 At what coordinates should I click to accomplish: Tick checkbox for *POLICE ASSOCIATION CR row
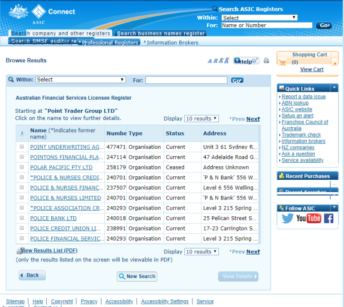pos(22,207)
